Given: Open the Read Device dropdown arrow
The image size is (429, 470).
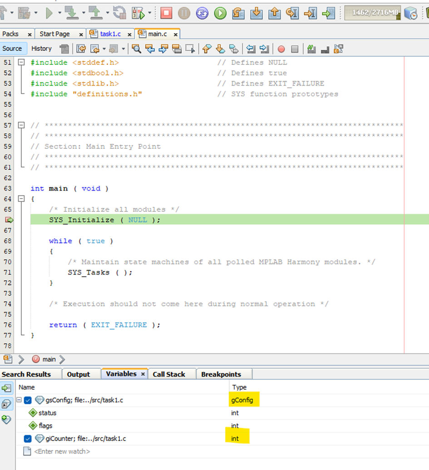Looking at the screenshot, I should click(x=108, y=13).
